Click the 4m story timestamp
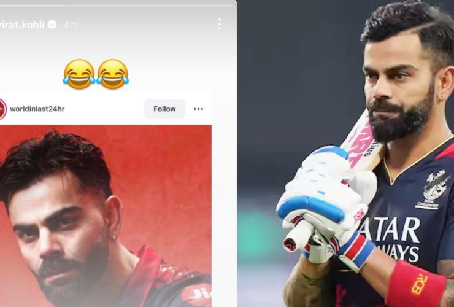This screenshot has width=454, height=307. pyautogui.click(x=71, y=25)
